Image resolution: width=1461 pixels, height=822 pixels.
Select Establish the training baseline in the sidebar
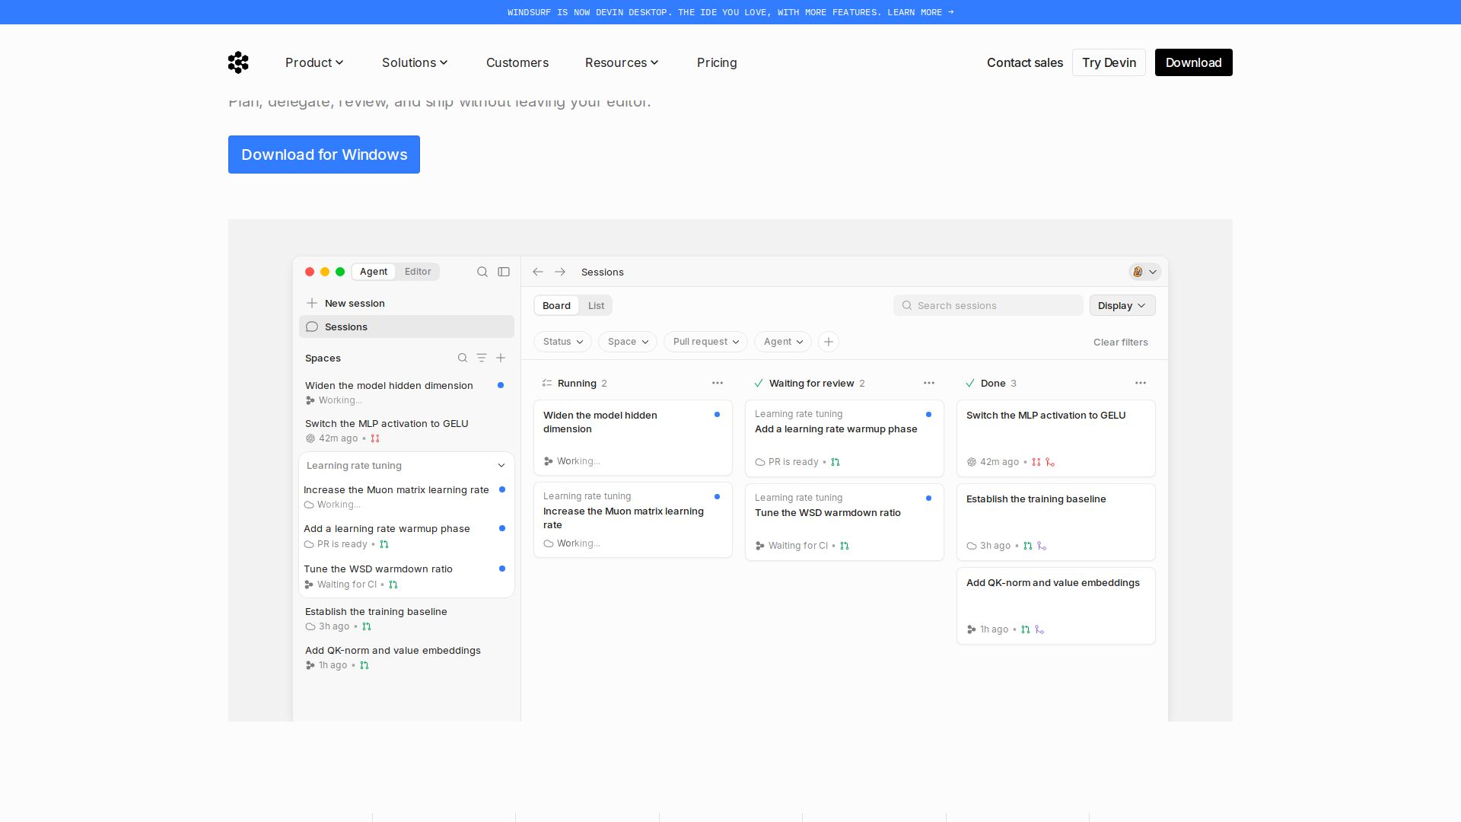pyautogui.click(x=406, y=619)
